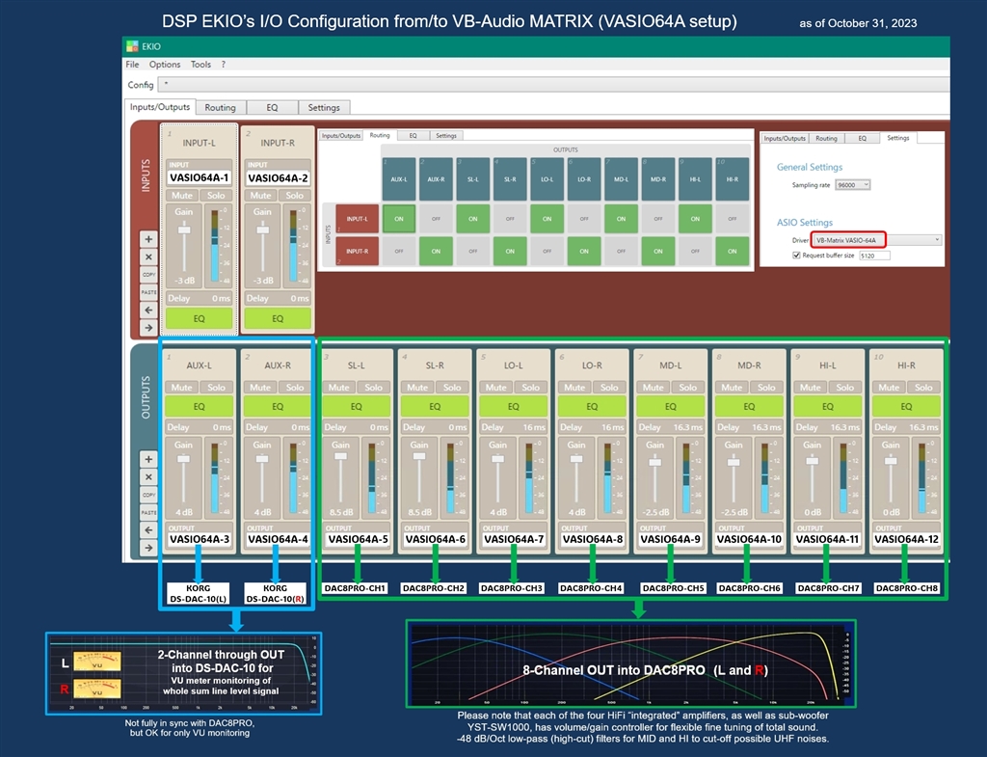Open AUX-L output selector VASIO64A-3
987x757 pixels.
point(199,539)
